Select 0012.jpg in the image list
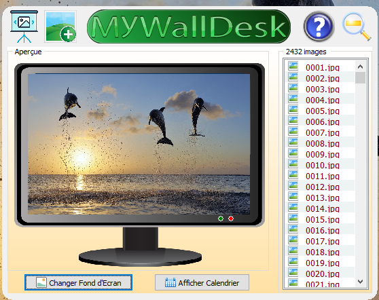The width and height of the screenshot is (379, 300). (323, 187)
